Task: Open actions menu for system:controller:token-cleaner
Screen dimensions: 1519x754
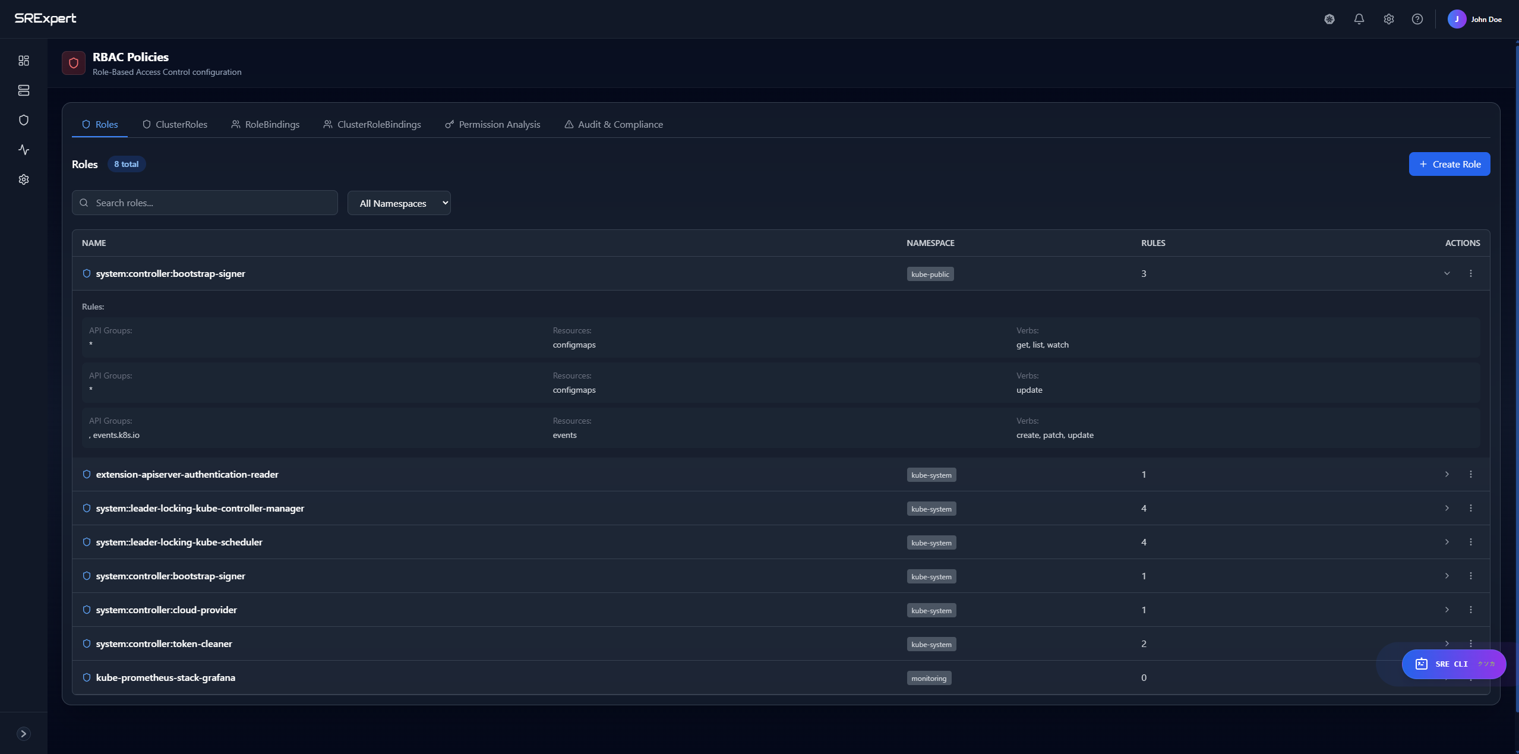Action: (x=1471, y=643)
